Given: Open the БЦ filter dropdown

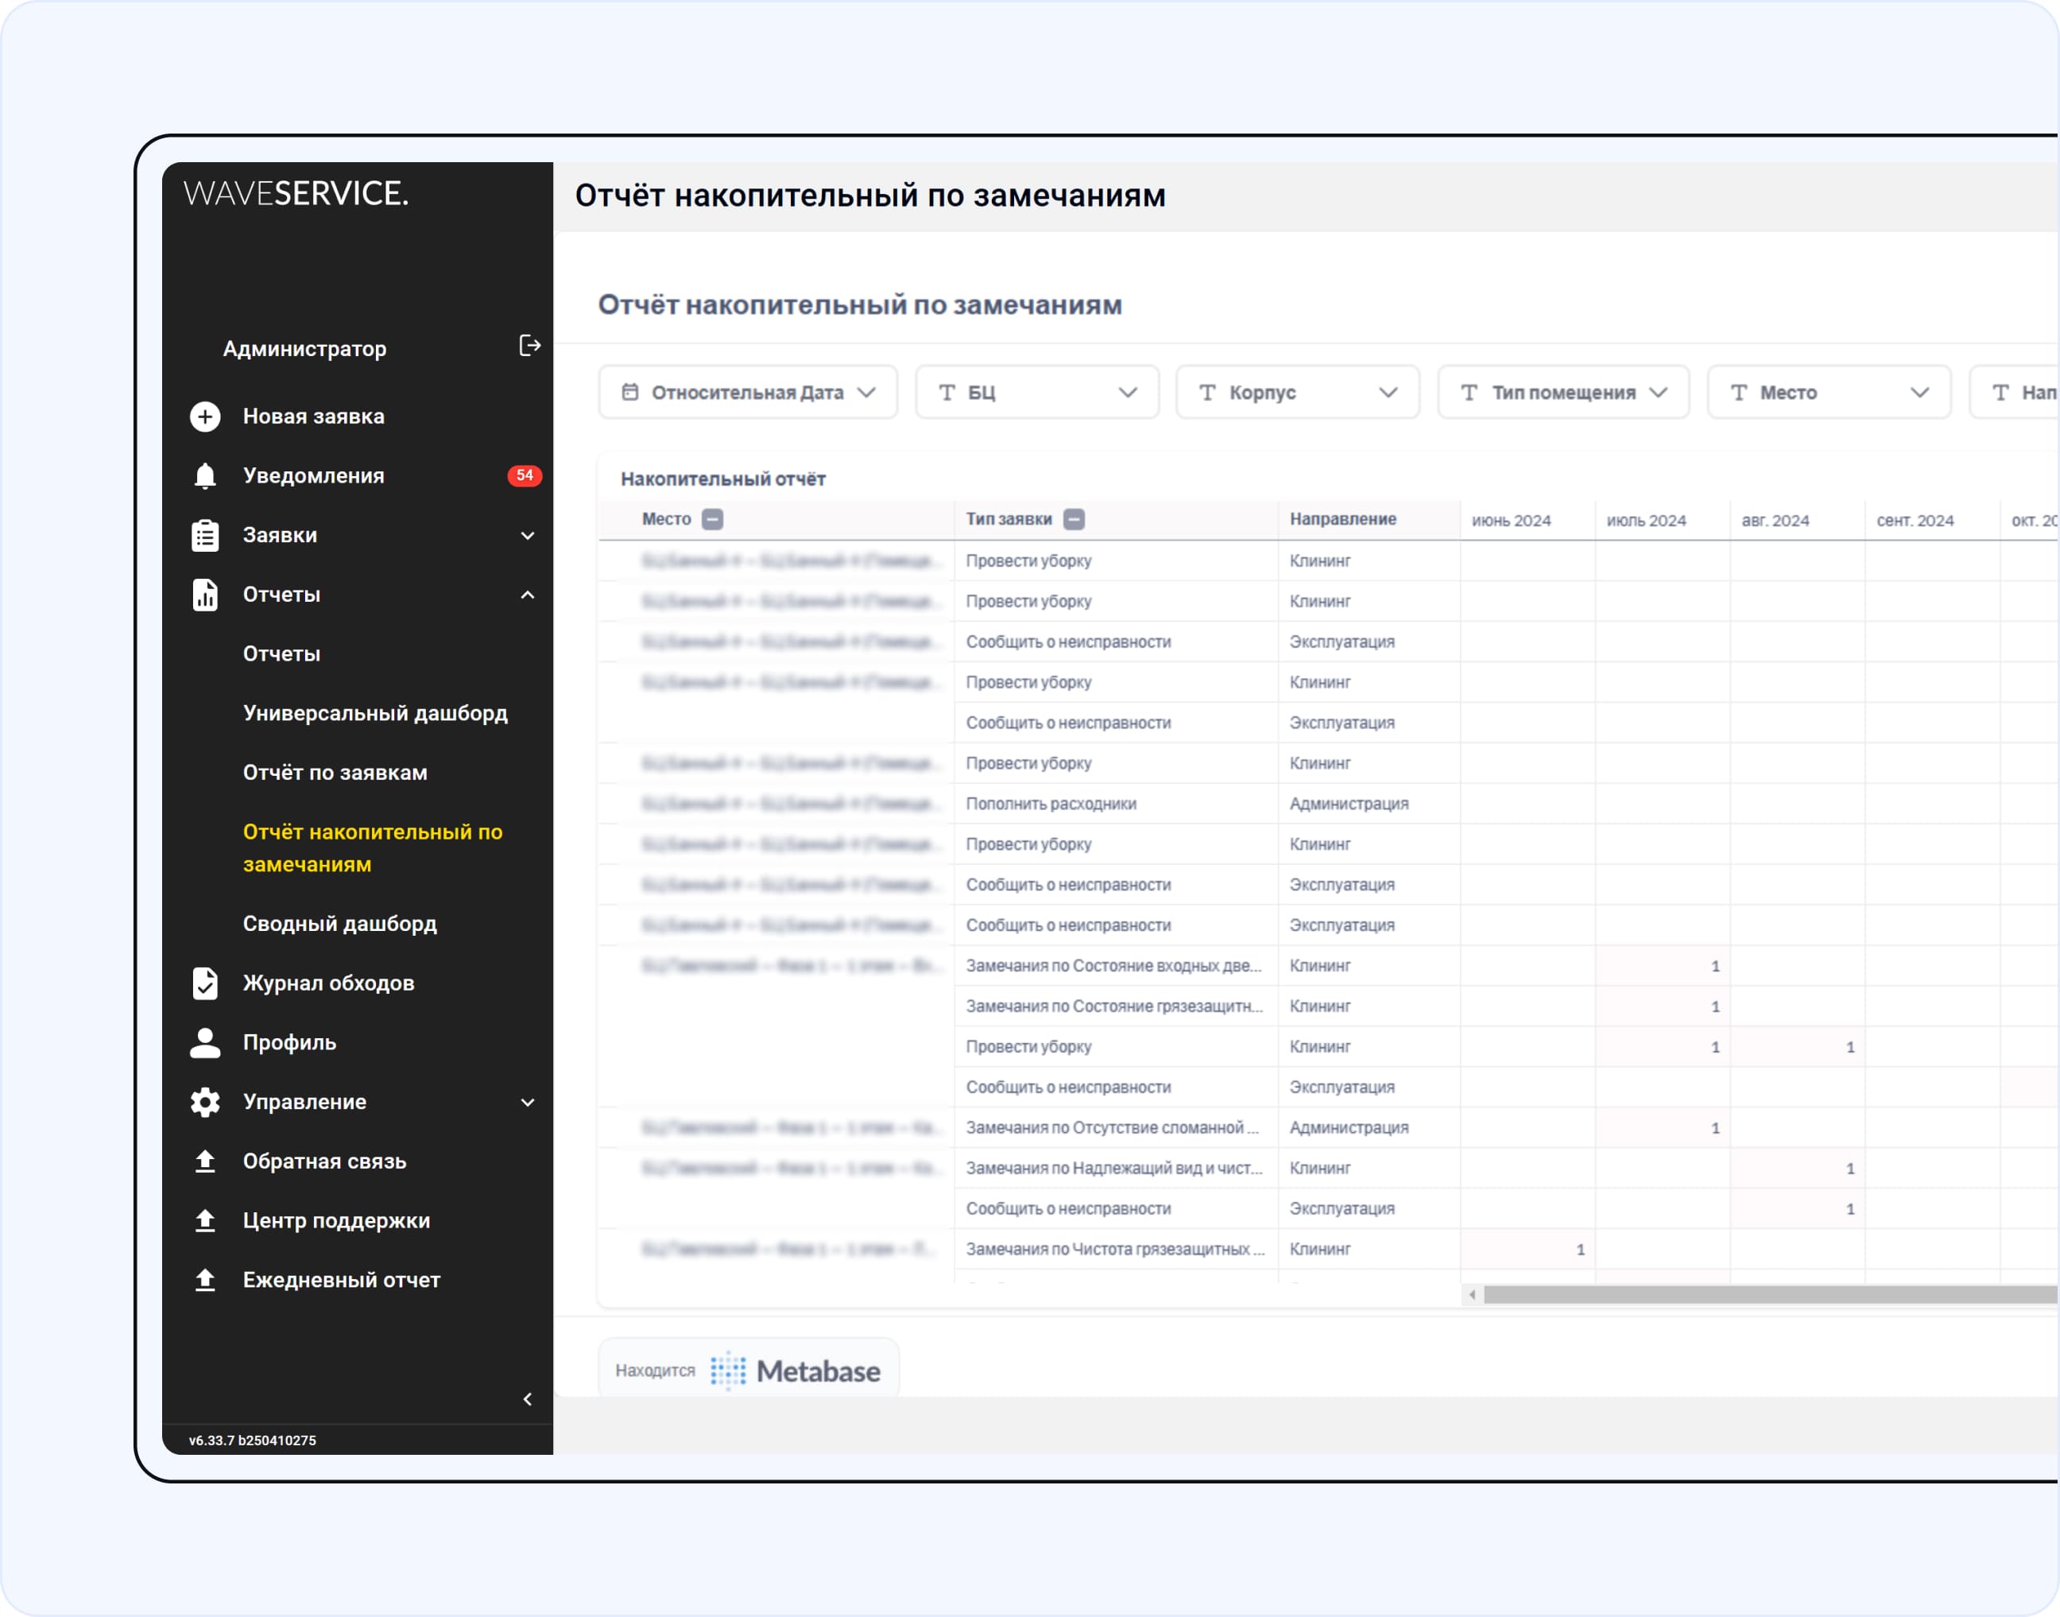Looking at the screenshot, I should tap(1036, 392).
